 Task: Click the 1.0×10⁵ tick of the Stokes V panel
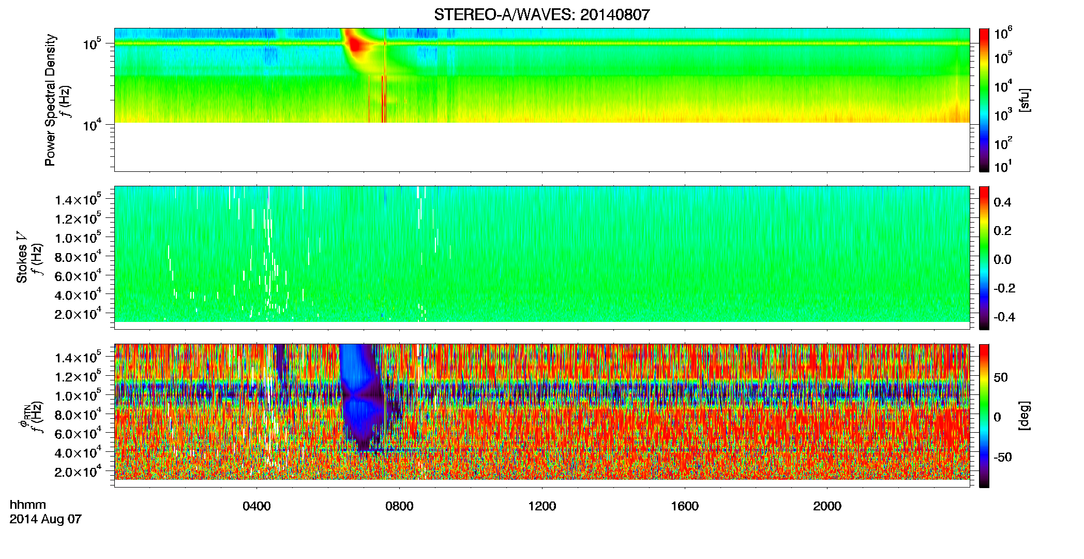pos(78,238)
